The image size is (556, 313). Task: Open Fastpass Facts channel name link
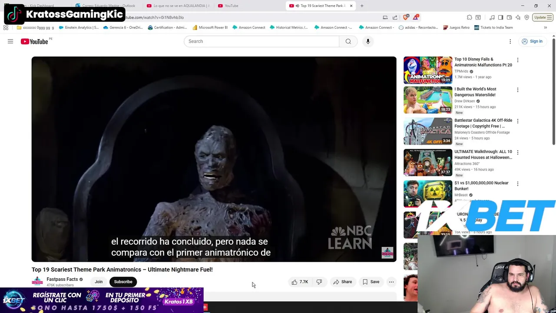[x=62, y=279]
